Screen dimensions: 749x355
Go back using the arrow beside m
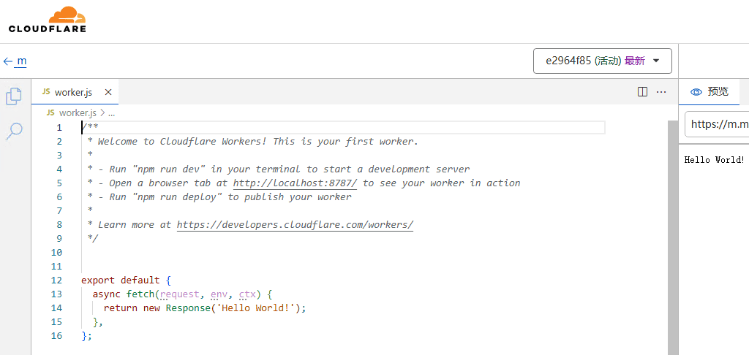point(8,61)
